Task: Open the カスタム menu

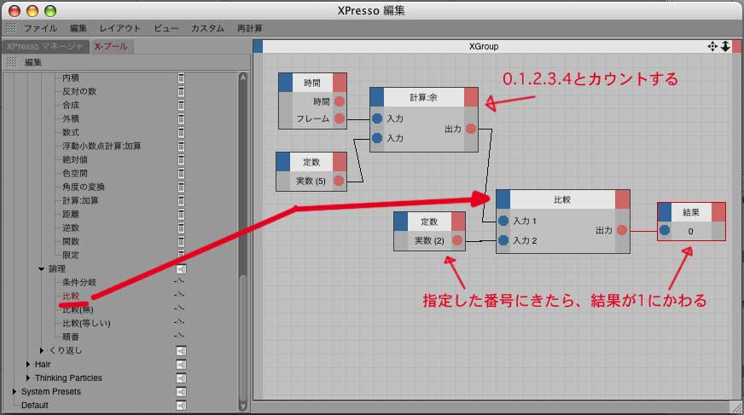Action: tap(207, 28)
